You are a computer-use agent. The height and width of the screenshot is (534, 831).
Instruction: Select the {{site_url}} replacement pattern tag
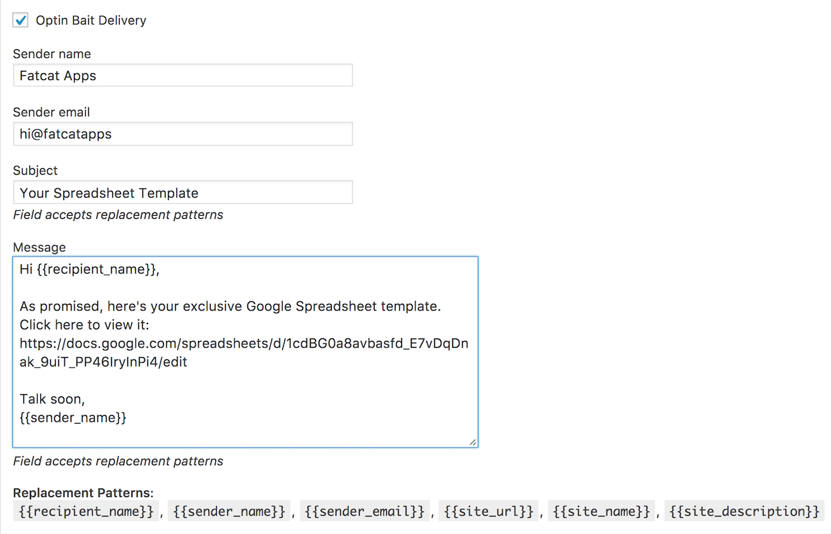[489, 511]
